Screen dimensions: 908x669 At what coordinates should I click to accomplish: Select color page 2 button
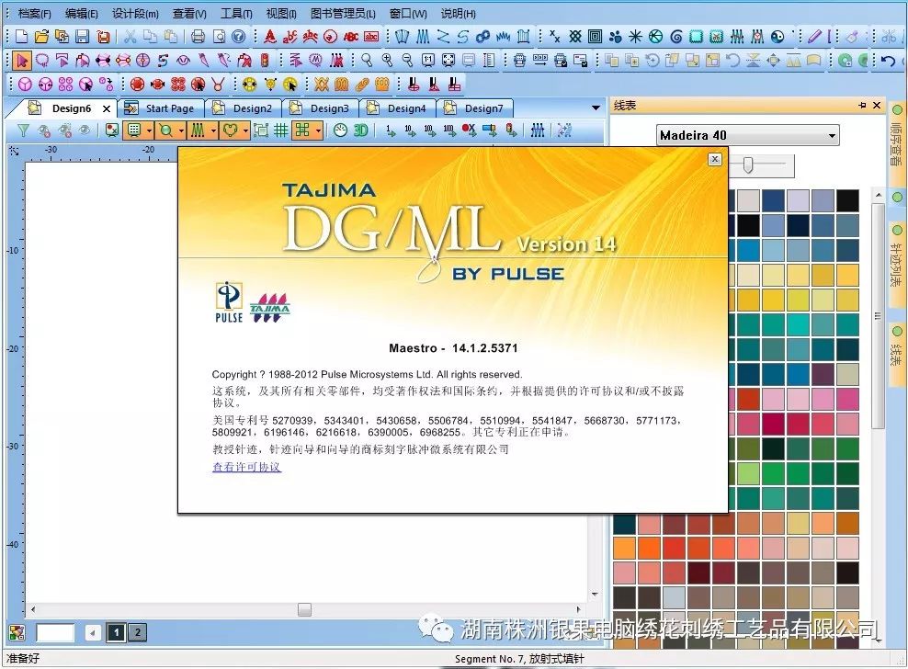(137, 632)
